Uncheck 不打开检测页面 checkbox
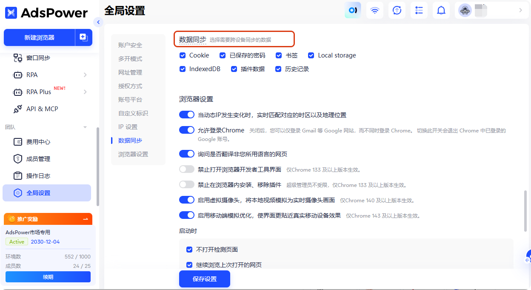 point(190,250)
